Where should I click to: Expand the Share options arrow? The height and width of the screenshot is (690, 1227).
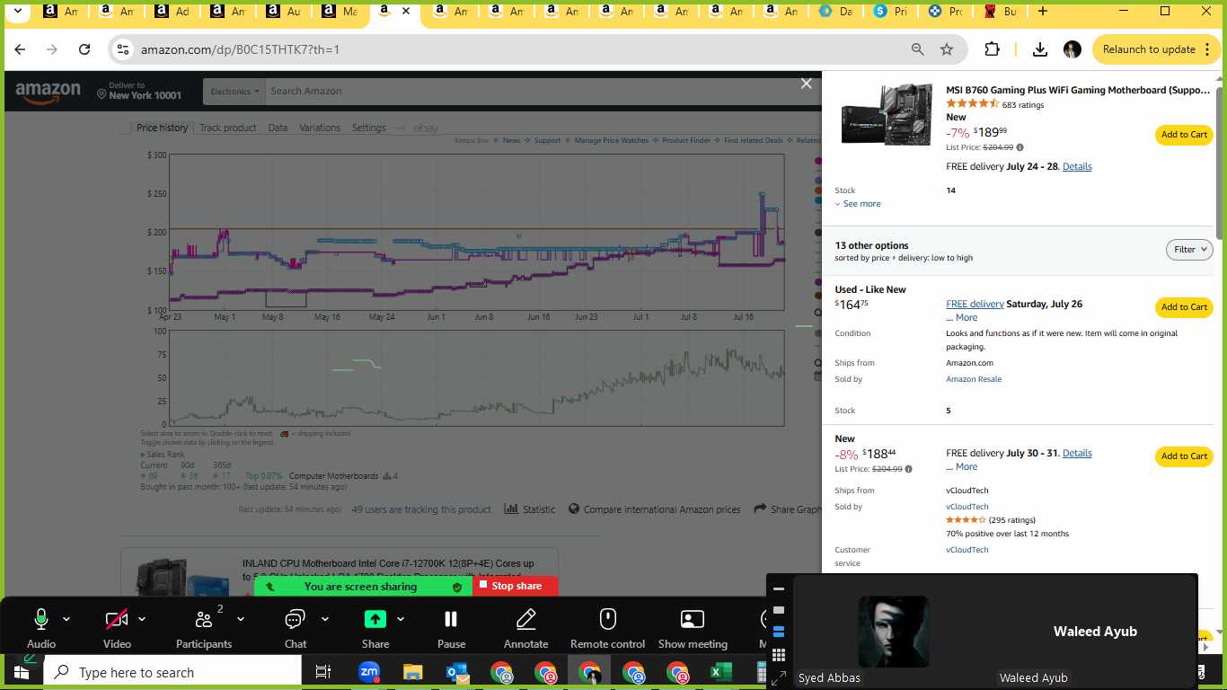[401, 619]
